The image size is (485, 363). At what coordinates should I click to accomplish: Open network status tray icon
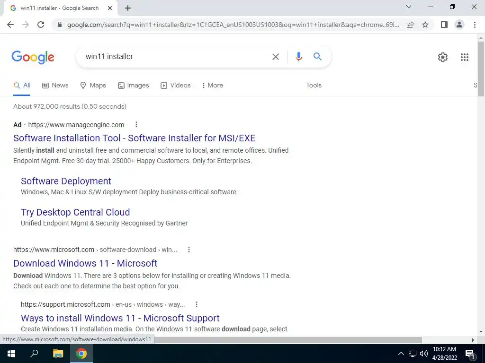(413, 354)
